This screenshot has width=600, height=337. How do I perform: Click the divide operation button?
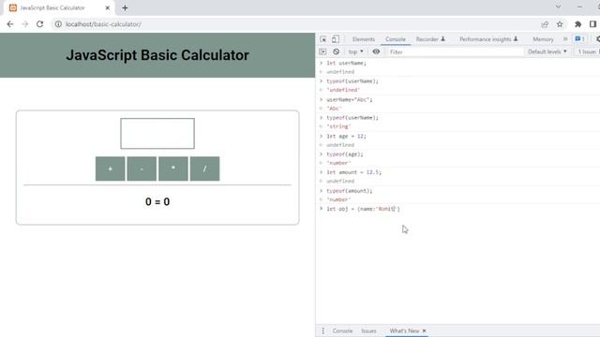coord(204,168)
